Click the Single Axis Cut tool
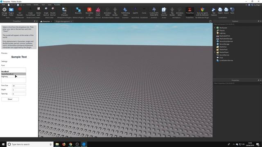This screenshot has width=262, height=147. click(x=46, y=11)
